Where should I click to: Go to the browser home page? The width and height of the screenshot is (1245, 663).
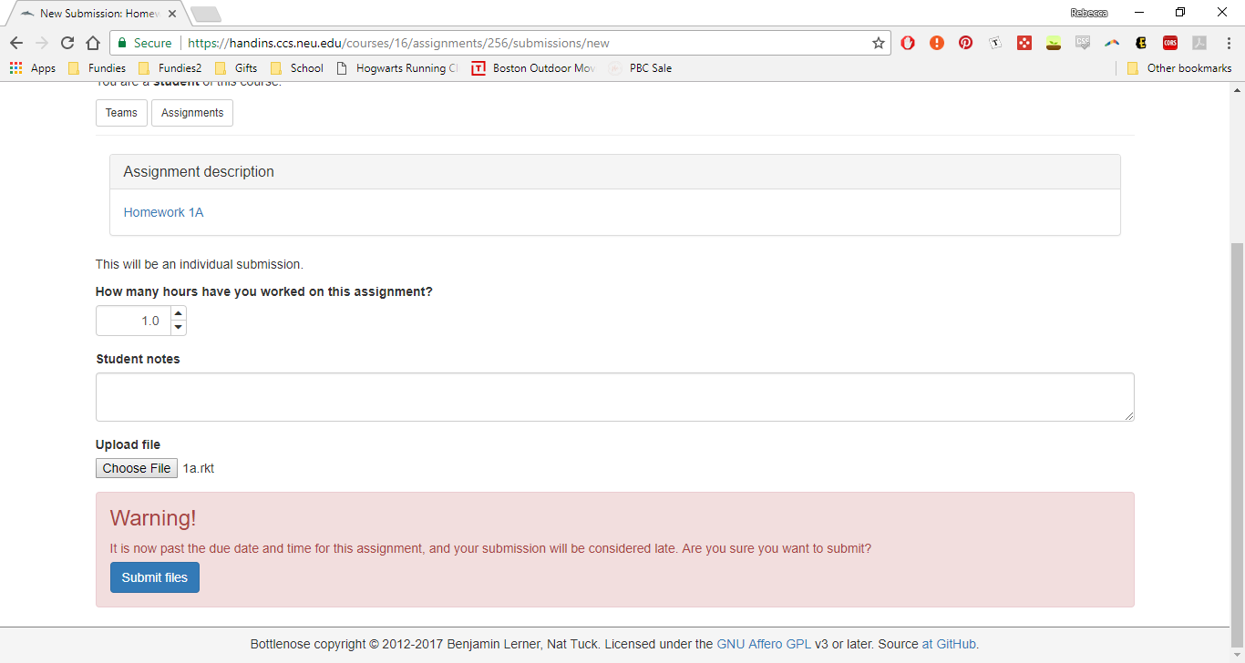pos(93,43)
